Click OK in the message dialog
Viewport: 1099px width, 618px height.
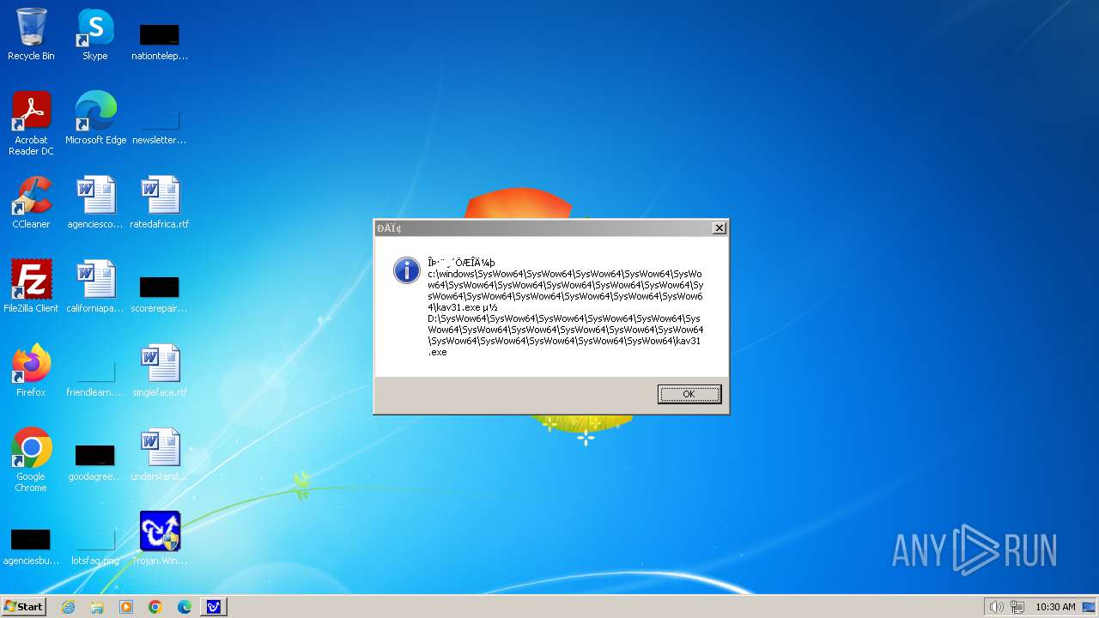click(x=689, y=394)
